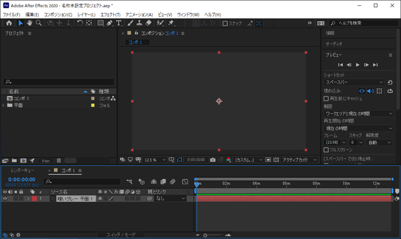The image size is (401, 239).
Task: Open ワークエリアと現在の時間 range dropdown
Action: pyautogui.click(x=359, y=114)
